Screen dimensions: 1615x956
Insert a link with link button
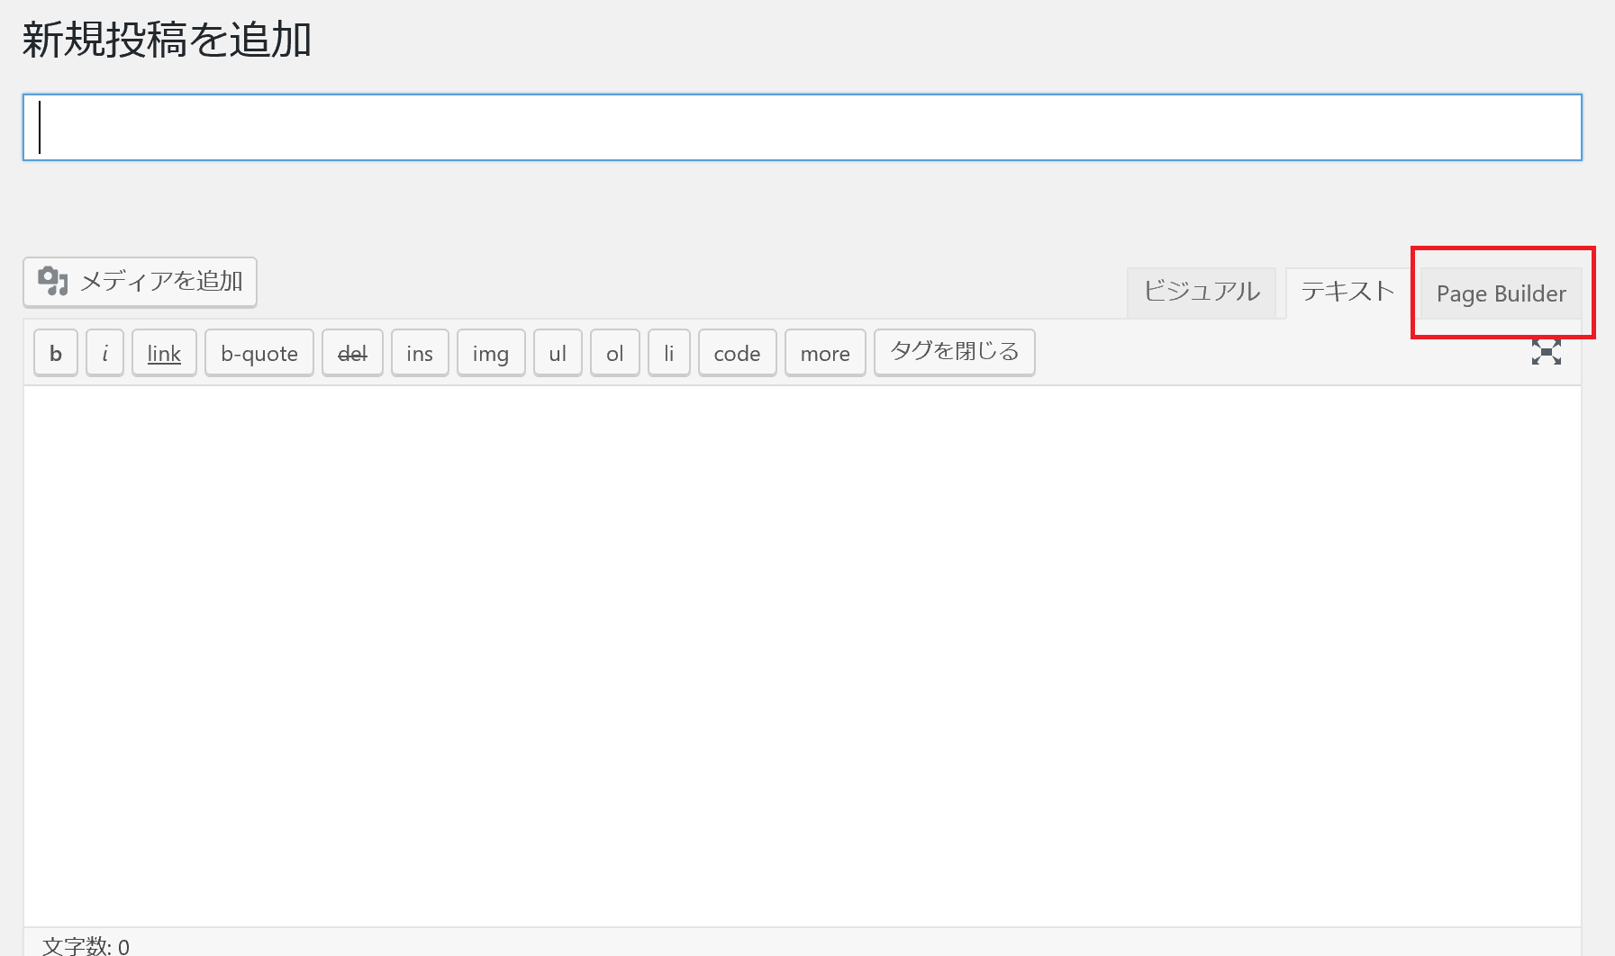point(164,353)
